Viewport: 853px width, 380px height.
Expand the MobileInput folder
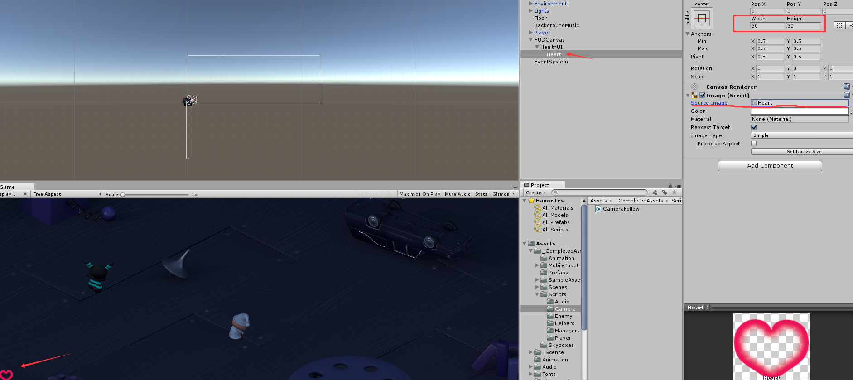(537, 265)
